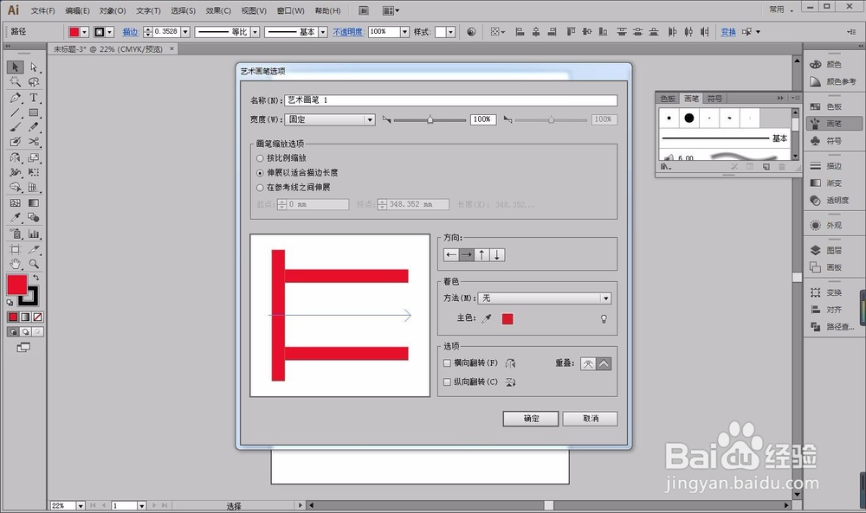Select the Pencil tool
Screen dimensions: 866x513
tap(34, 127)
